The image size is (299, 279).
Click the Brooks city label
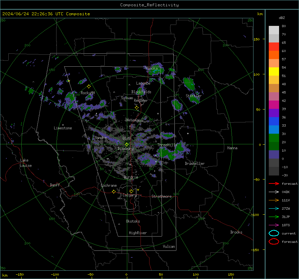(x=236, y=232)
